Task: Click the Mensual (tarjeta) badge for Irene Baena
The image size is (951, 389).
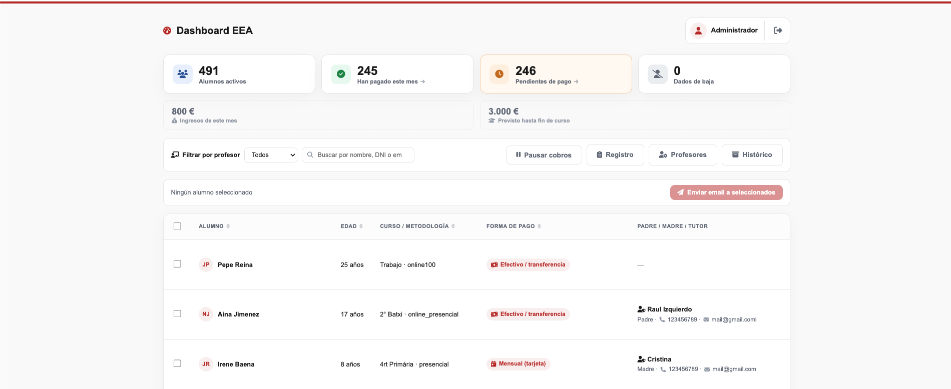Action: 518,364
